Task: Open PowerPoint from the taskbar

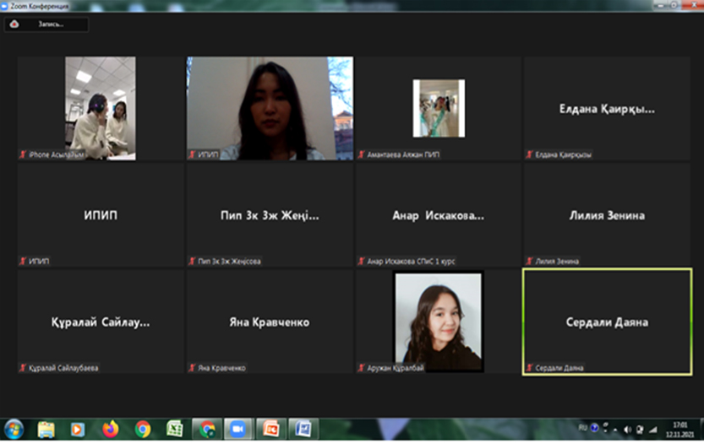Action: [x=270, y=429]
